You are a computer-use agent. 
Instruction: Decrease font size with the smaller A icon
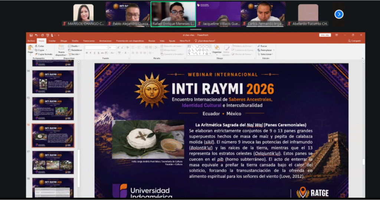[x=122, y=47]
